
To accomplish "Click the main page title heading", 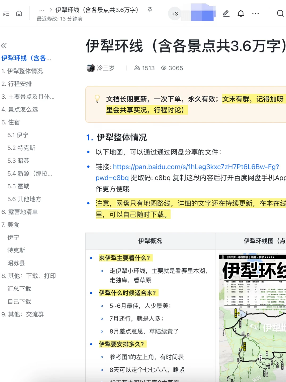I will click(x=186, y=46).
